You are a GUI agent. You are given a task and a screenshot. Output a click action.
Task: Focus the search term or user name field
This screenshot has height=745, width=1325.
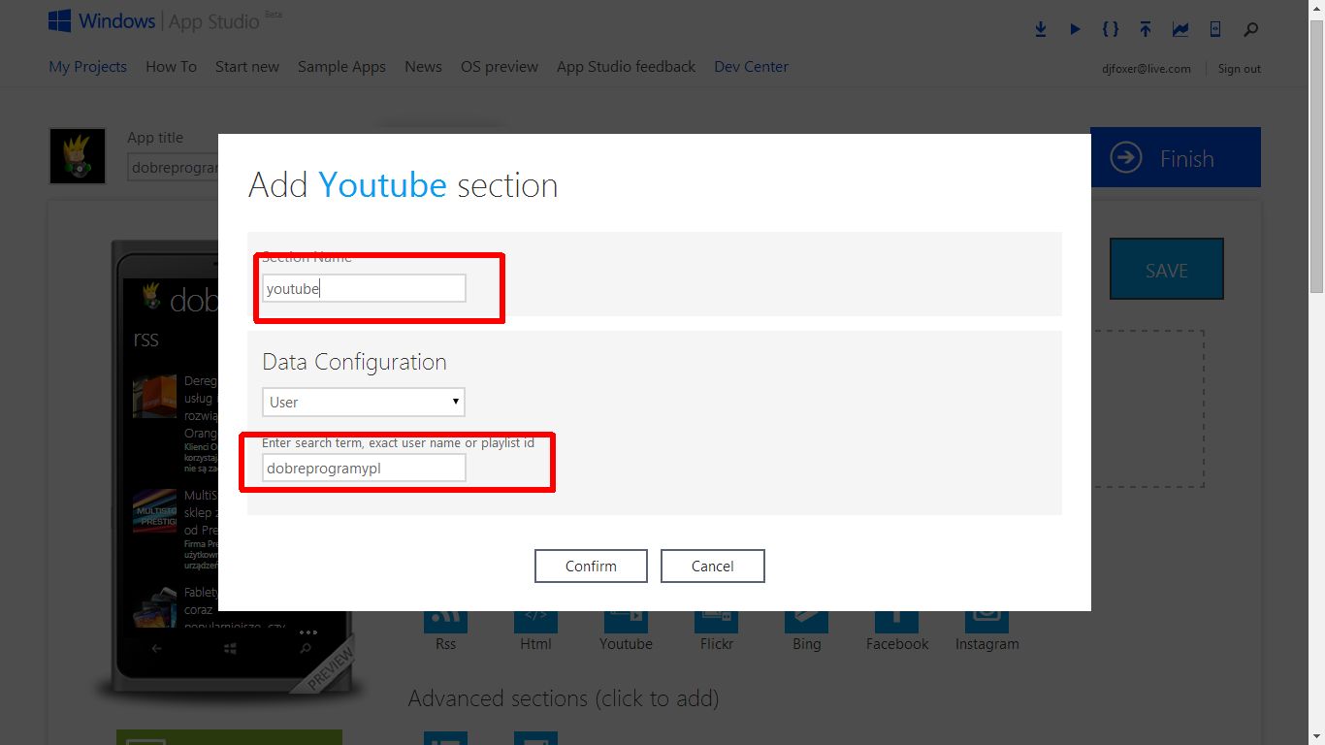tap(364, 469)
